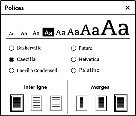Image resolution: width=136 pixels, height=116 pixels.
Task: Select the Baskerville font radio button
Action: coord(11,48)
